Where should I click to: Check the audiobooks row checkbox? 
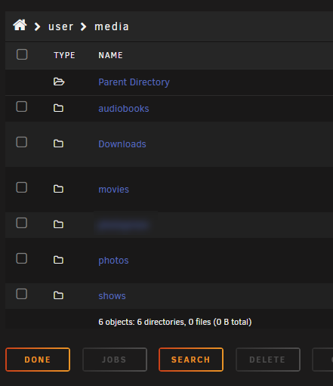22,107
